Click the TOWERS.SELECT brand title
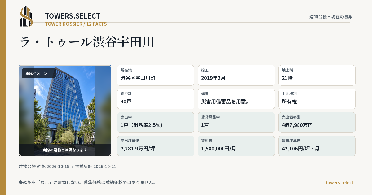 (73, 16)
